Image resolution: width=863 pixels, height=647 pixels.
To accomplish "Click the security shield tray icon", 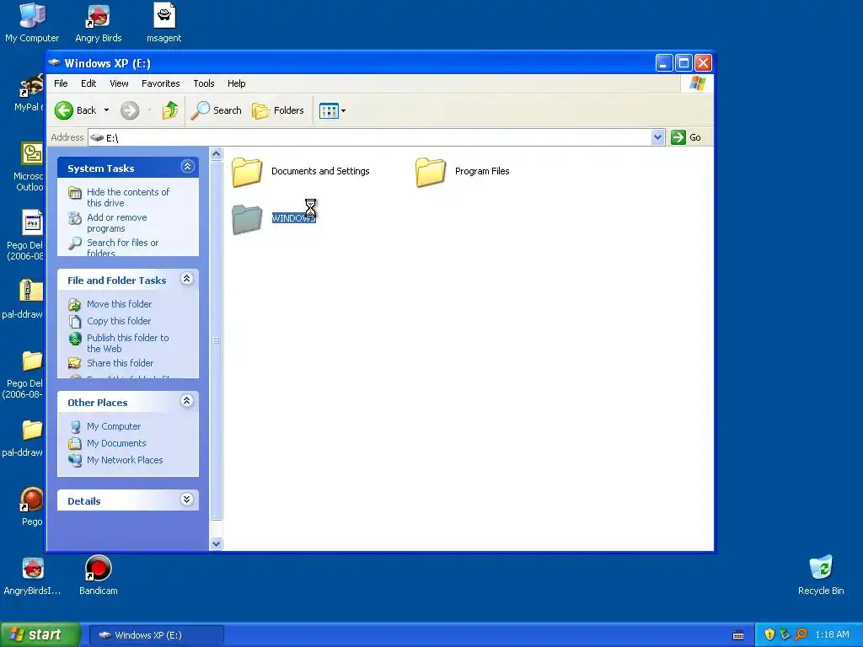I will [769, 635].
